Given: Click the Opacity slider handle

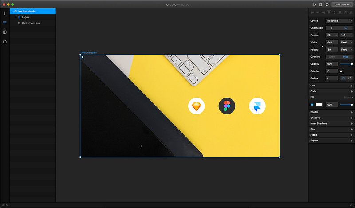Looking at the screenshot, I should tap(352, 64).
